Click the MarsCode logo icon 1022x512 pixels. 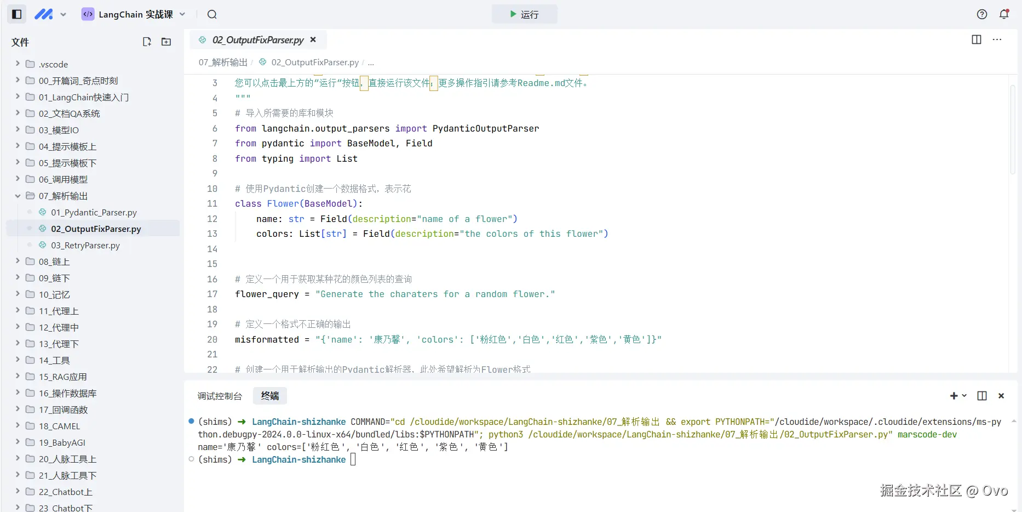(x=44, y=14)
